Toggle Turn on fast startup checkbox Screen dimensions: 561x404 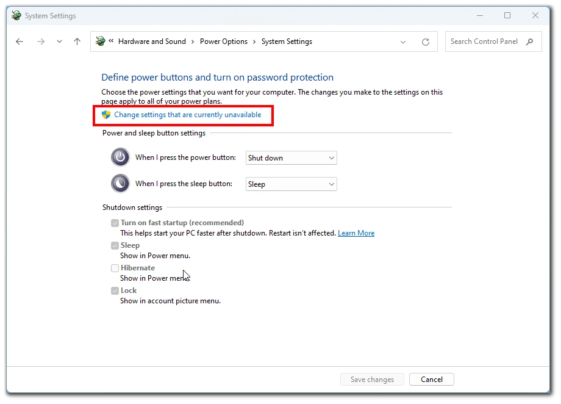click(x=115, y=223)
